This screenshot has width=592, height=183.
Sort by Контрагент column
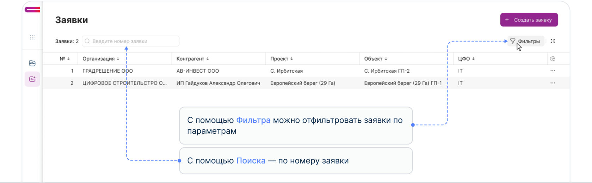tap(193, 59)
